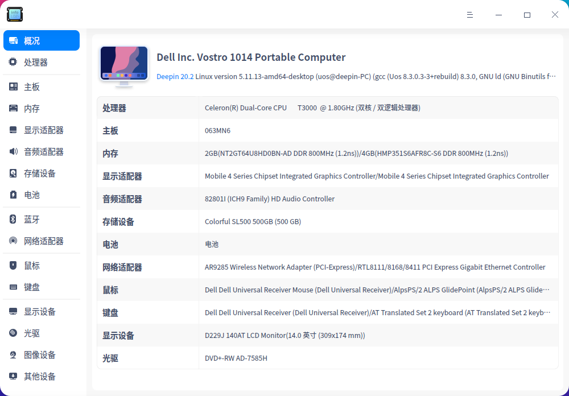Click the 键盘 keyboard icon
569x396 pixels.
pos(13,287)
